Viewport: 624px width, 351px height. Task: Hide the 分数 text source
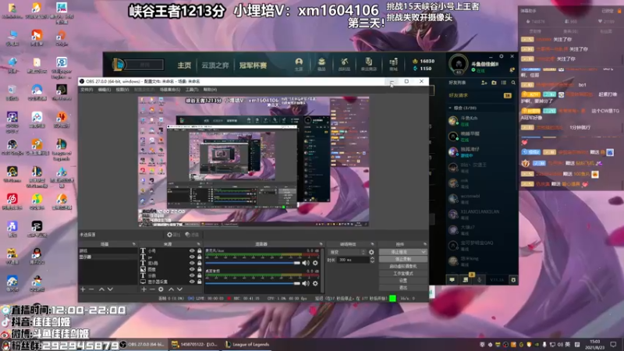click(192, 275)
